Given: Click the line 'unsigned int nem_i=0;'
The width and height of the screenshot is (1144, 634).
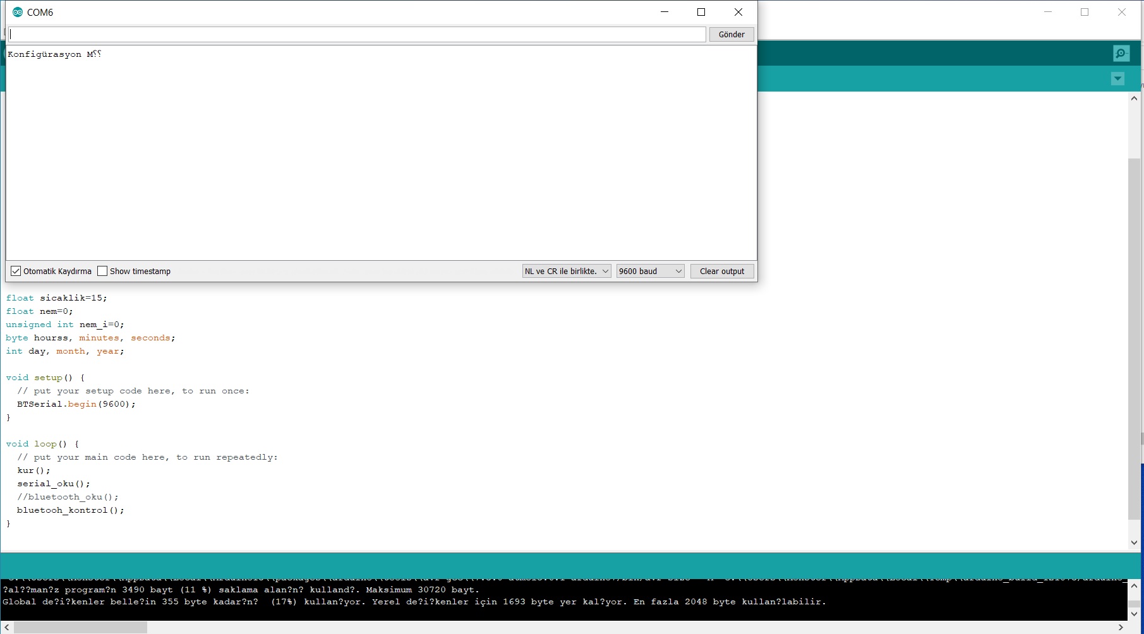Looking at the screenshot, I should pyautogui.click(x=65, y=325).
